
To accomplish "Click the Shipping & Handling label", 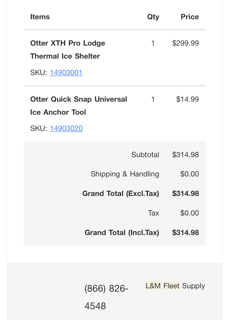I will (x=125, y=174).
